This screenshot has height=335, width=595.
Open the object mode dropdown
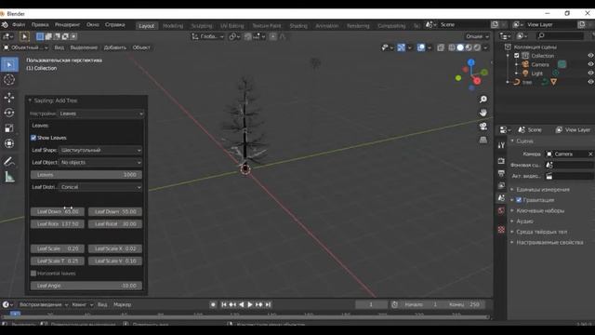click(26, 47)
